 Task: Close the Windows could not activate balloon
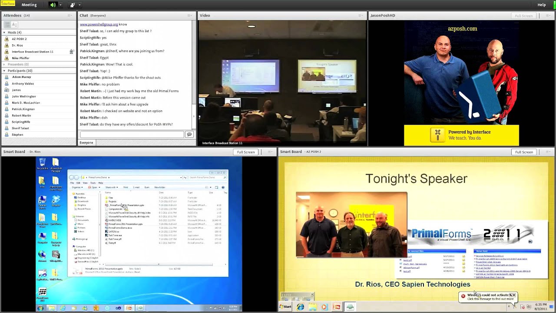(x=513, y=295)
